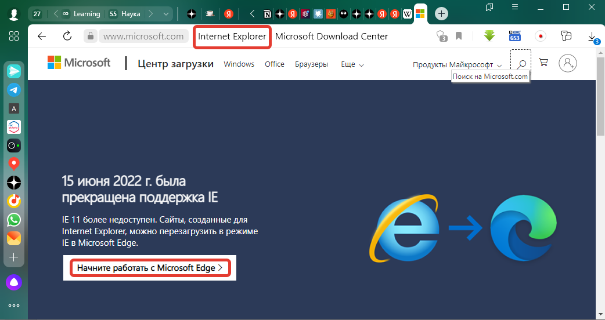Bookmark this page with the bookmark icon
Screen dimensions: 605x320
pos(459,36)
